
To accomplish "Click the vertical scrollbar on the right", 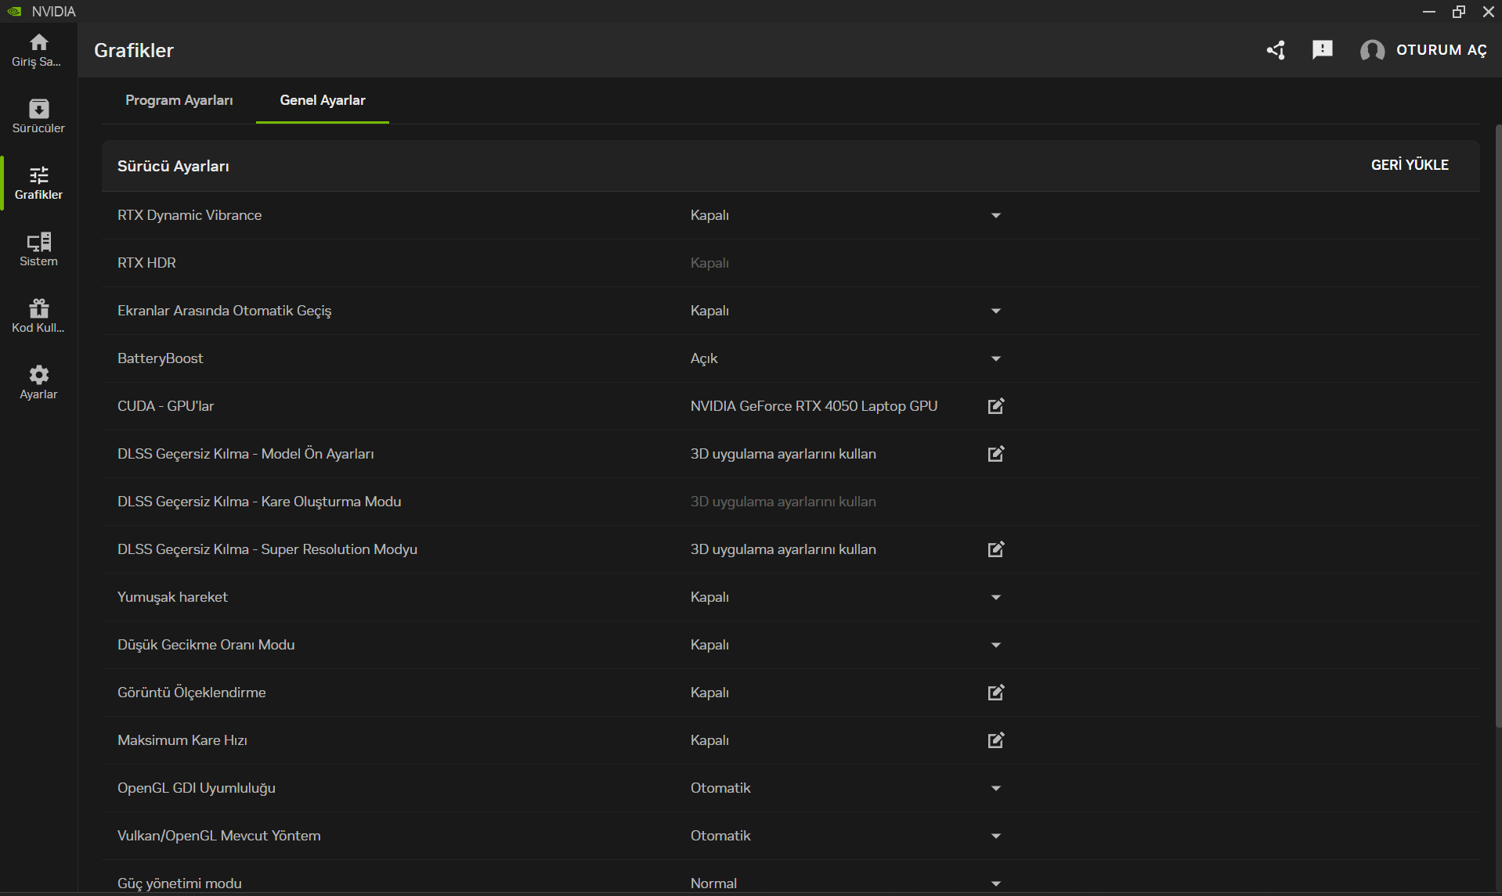I will coord(1497,426).
